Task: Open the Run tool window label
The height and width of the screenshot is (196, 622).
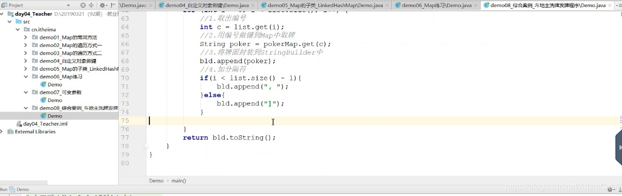Action: pyautogui.click(x=4, y=189)
